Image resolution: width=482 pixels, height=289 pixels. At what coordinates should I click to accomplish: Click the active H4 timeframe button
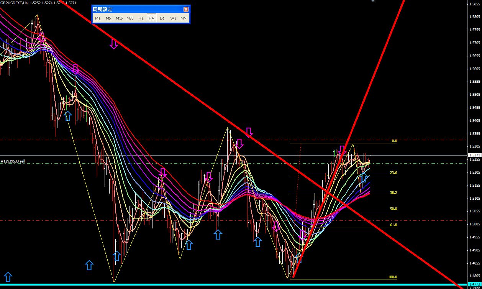coord(151,18)
